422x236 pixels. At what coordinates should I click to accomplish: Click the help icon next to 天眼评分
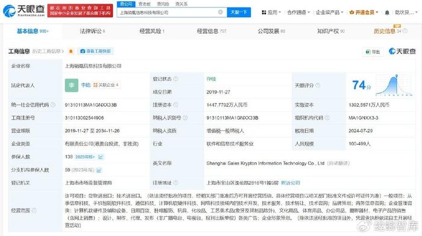(x=318, y=85)
